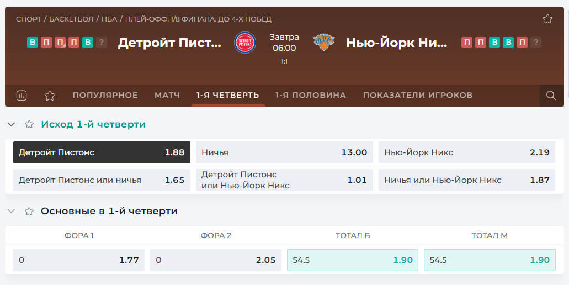Open the statistics chart icon
569x285 pixels.
click(22, 96)
